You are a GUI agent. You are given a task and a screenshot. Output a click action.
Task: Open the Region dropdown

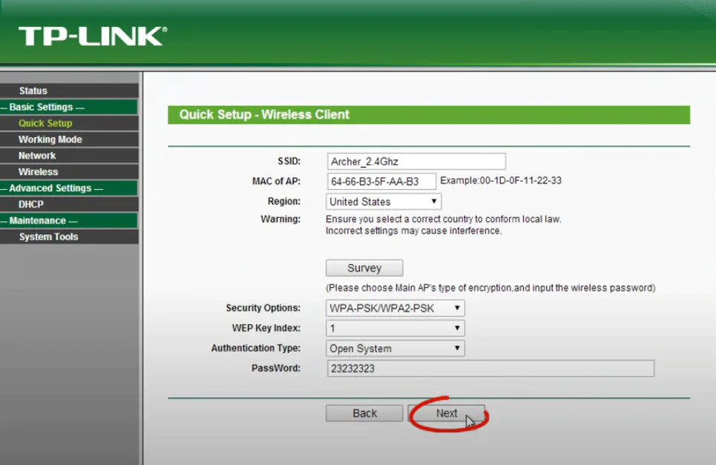(384, 202)
